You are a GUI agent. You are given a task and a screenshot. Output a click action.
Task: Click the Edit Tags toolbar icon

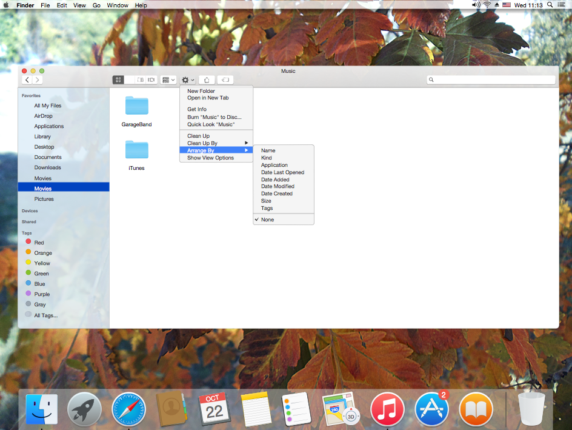(225, 79)
